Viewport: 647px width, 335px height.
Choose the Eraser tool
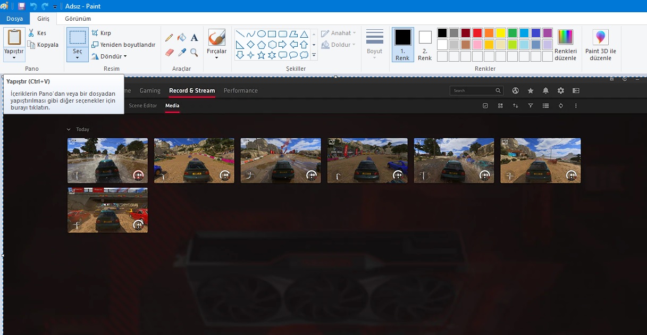pyautogui.click(x=169, y=52)
